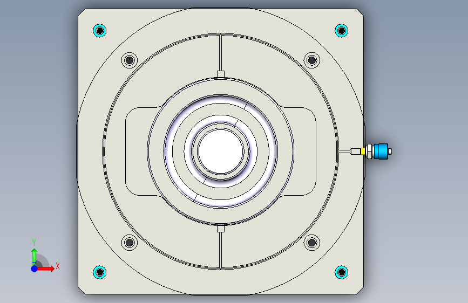Image resolution: width=468 pixels, height=303 pixels.
Task: Select the white center bore of the model
Action: (221, 151)
